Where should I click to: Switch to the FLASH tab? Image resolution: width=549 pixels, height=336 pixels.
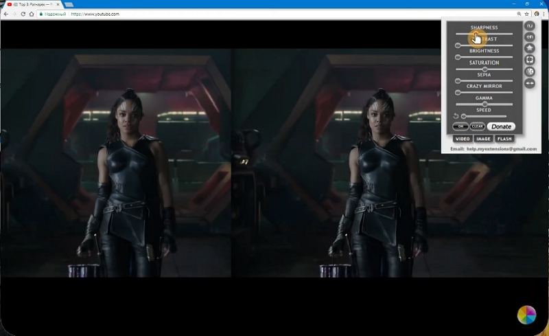[x=504, y=139]
